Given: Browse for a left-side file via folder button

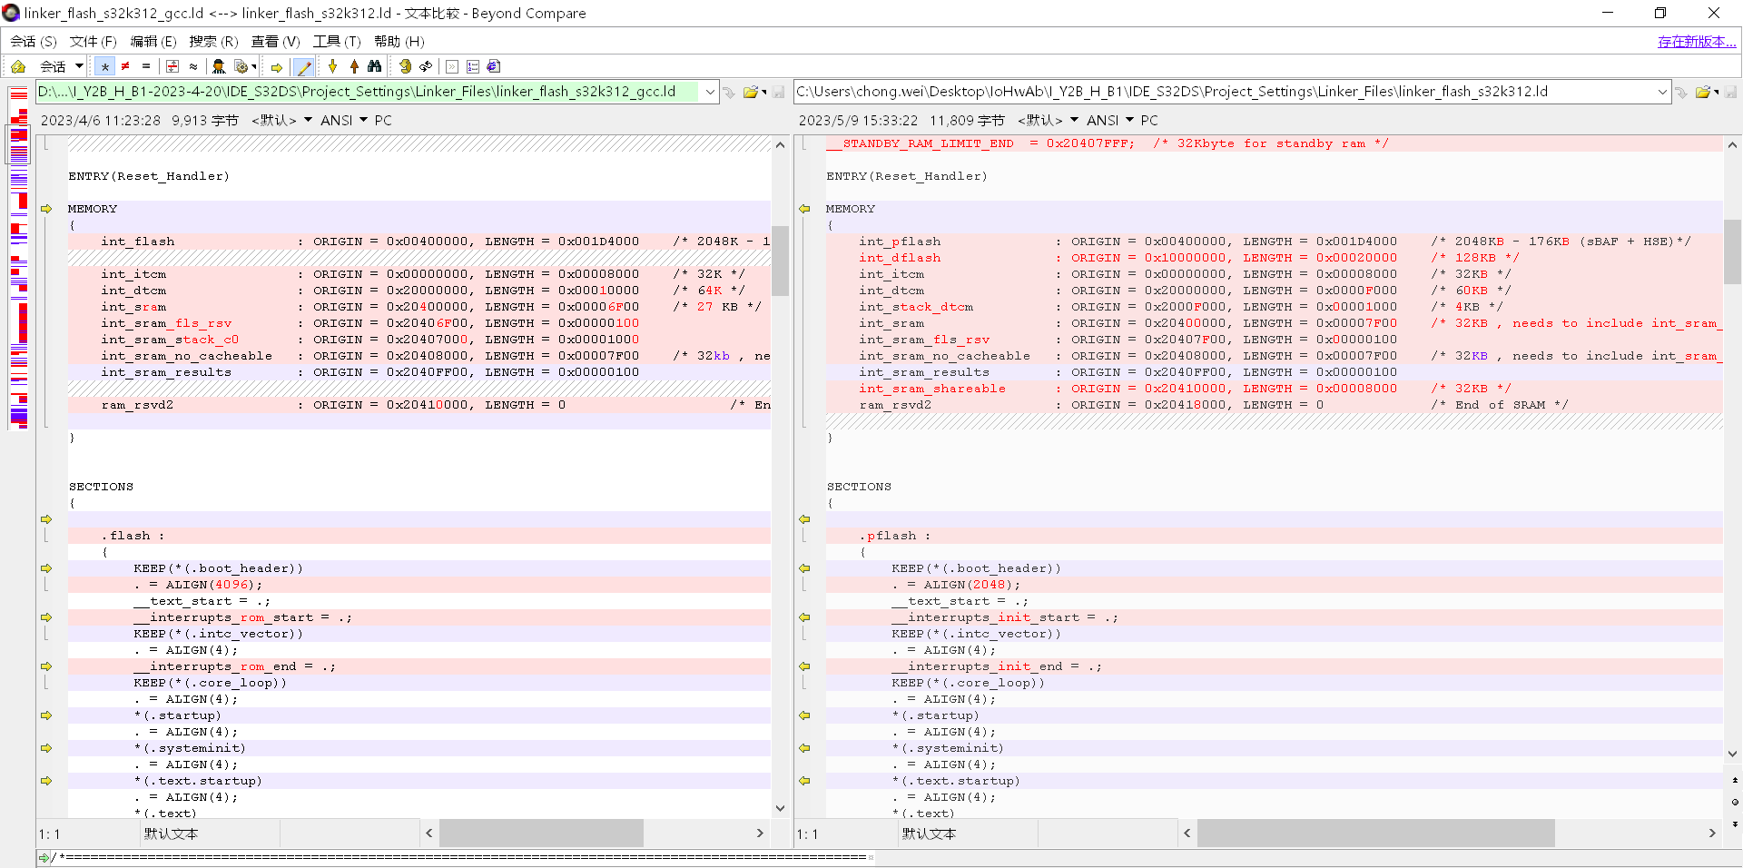Looking at the screenshot, I should pos(748,91).
